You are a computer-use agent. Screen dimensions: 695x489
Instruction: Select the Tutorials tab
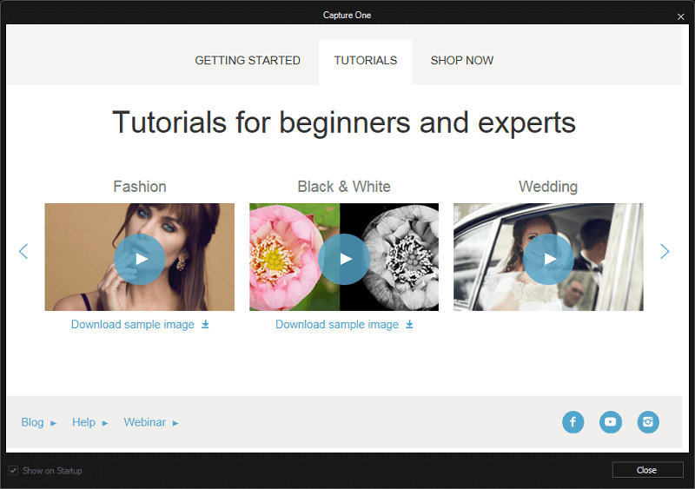pos(365,60)
